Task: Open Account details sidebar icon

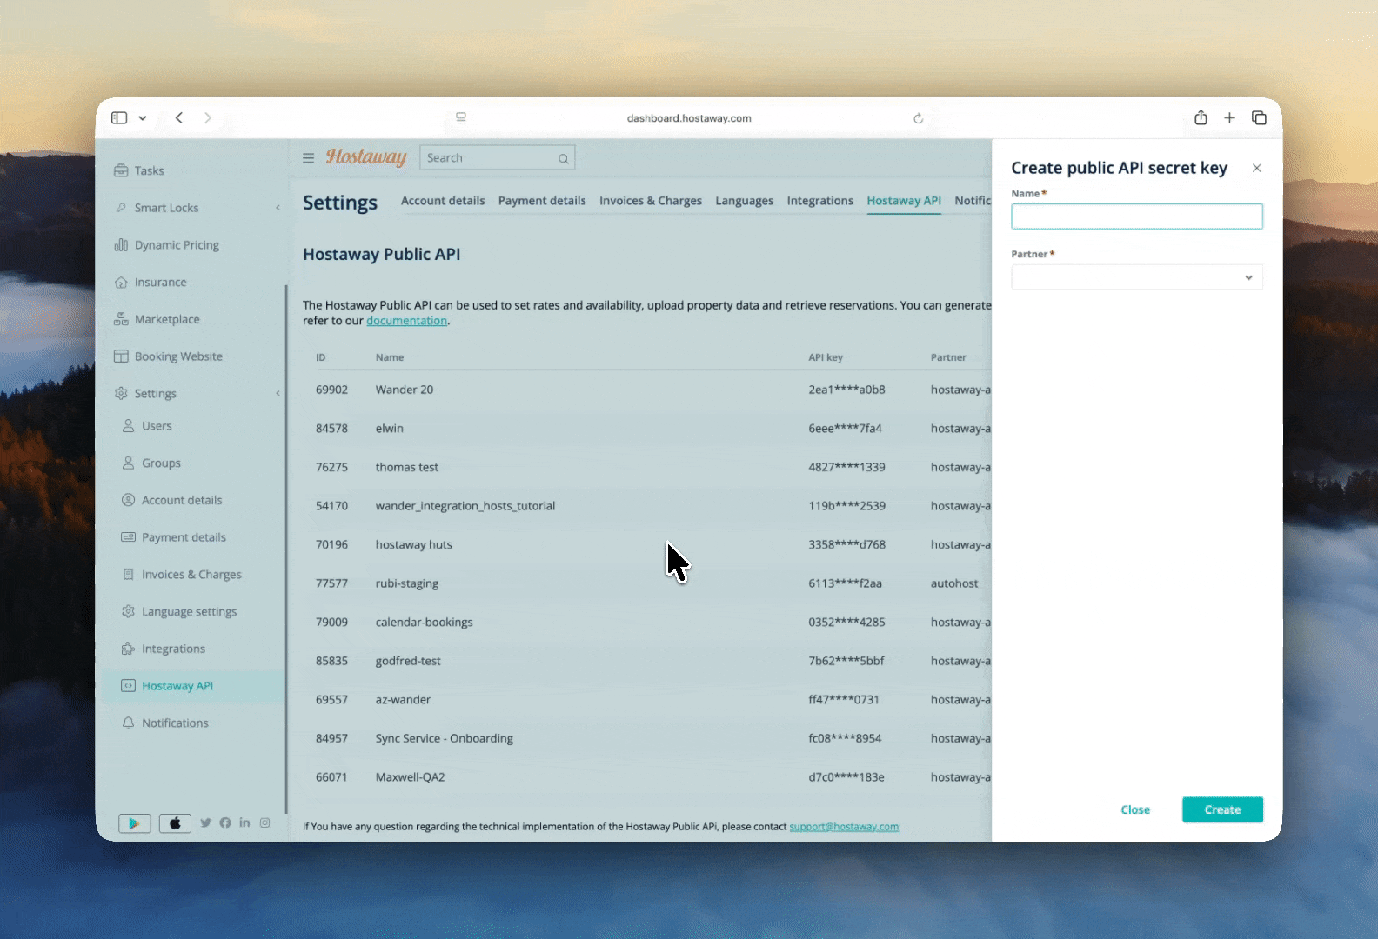Action: pyautogui.click(x=128, y=500)
